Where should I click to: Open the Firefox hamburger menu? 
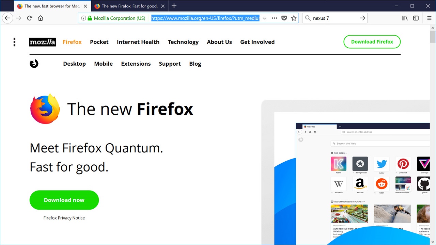pos(429,18)
